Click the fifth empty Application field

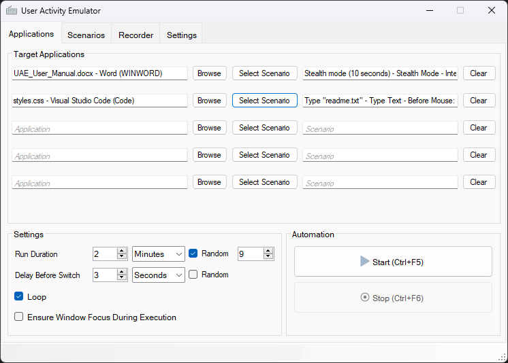(99, 182)
